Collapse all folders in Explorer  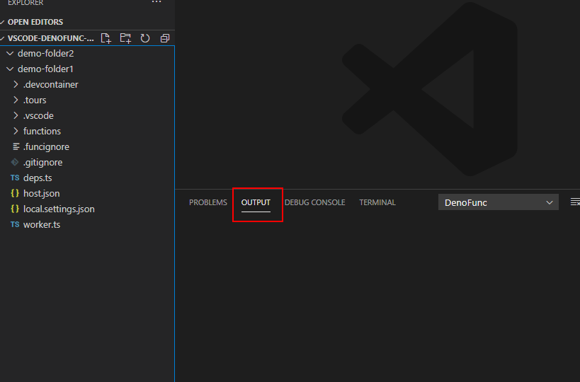[x=164, y=38]
